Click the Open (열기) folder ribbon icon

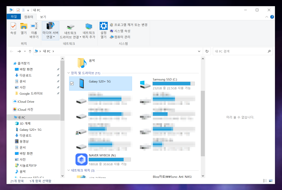pyautogui.click(x=24, y=28)
